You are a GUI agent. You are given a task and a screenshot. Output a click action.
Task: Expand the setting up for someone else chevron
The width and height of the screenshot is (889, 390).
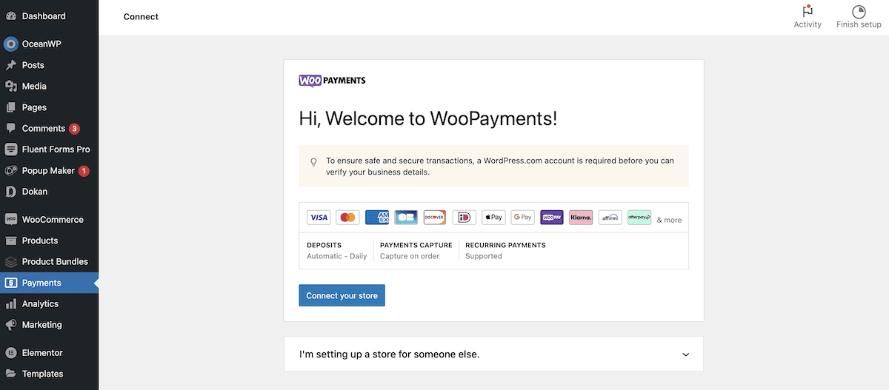[685, 354]
